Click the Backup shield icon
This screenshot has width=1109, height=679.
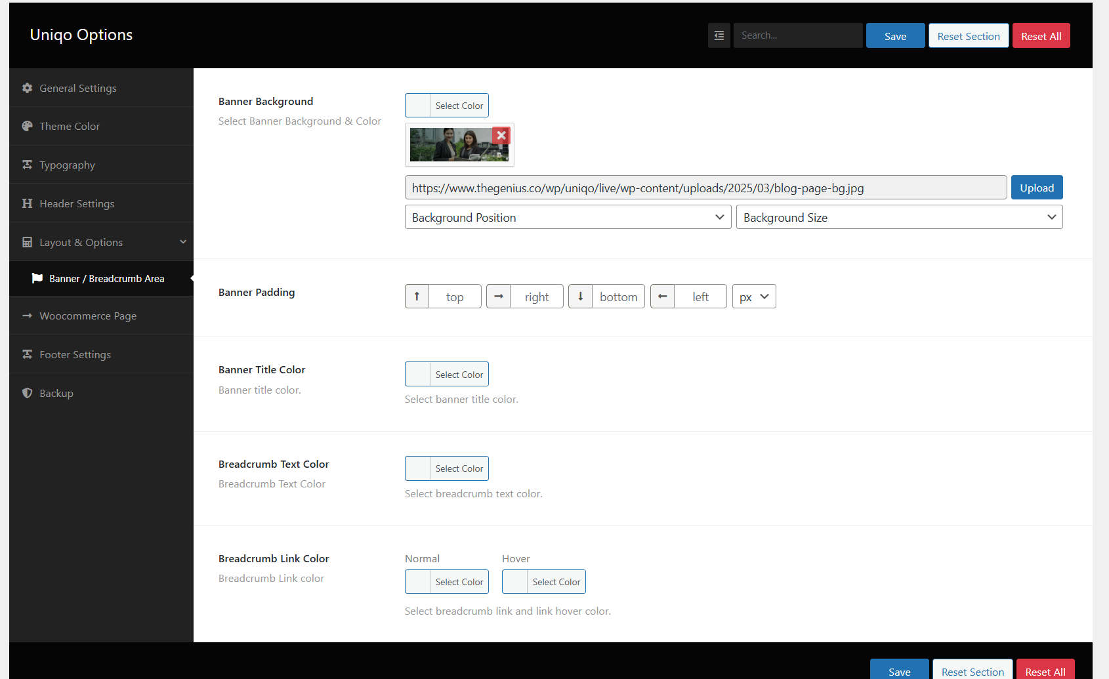click(27, 393)
